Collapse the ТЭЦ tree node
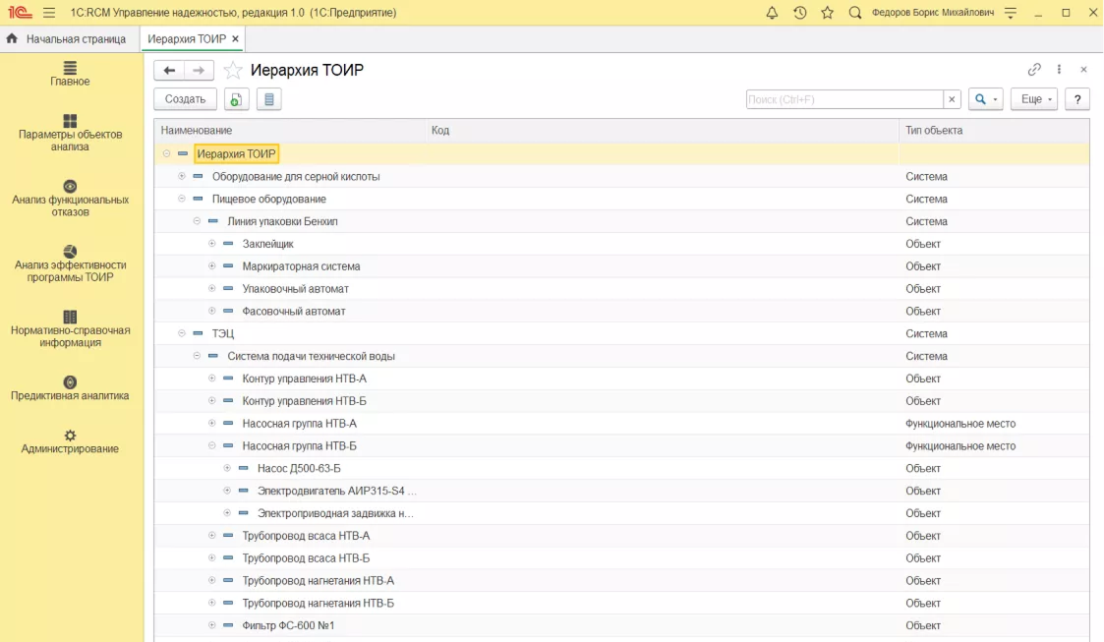The width and height of the screenshot is (1104, 642). pyautogui.click(x=182, y=333)
